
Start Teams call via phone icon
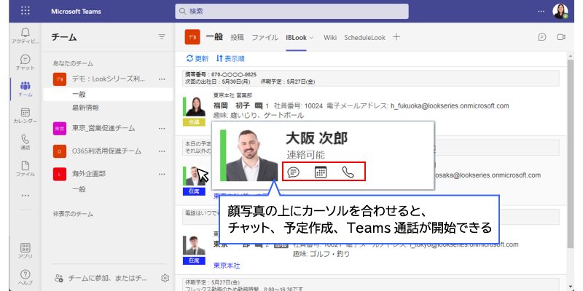click(348, 172)
